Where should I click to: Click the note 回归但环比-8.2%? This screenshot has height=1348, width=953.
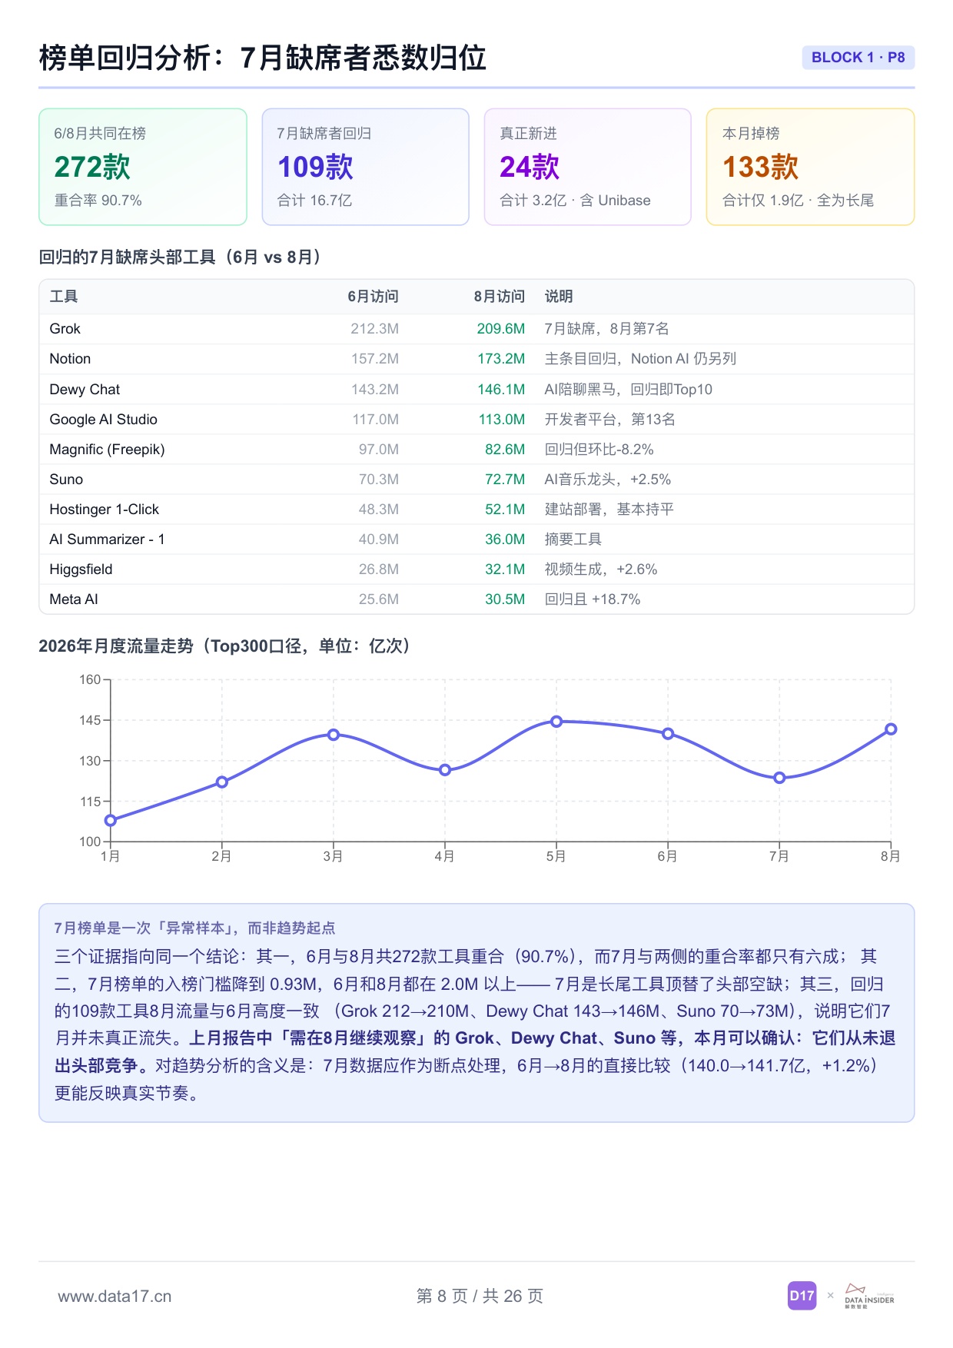599,450
